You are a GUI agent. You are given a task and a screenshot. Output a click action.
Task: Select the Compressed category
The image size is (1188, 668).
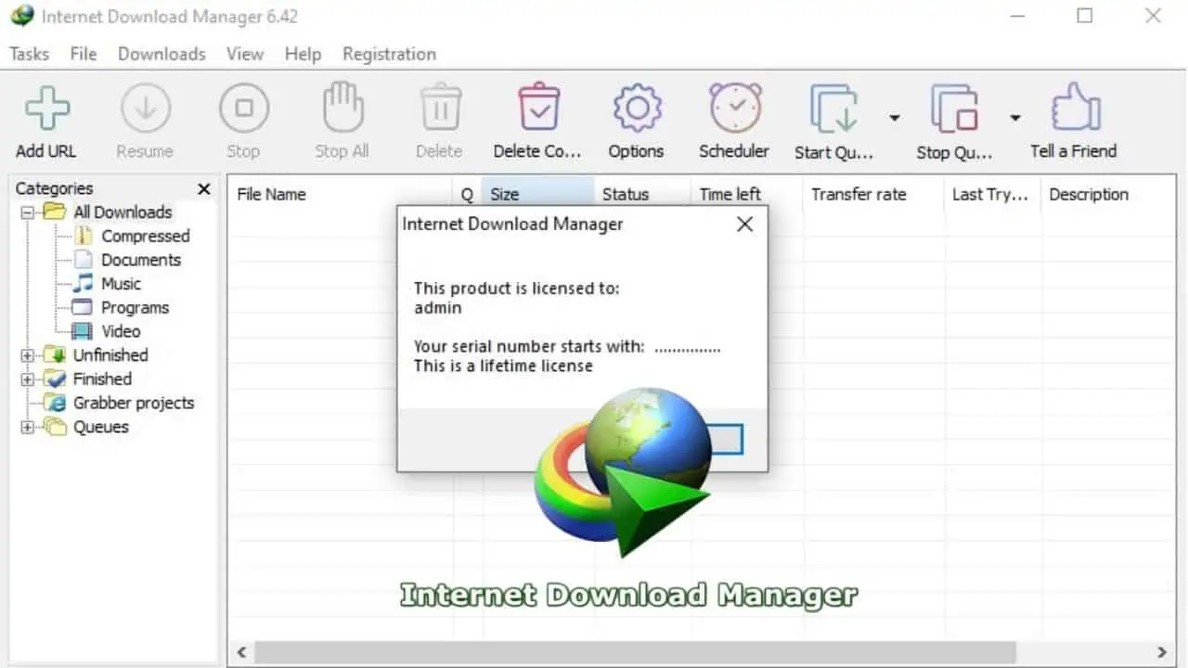pyautogui.click(x=145, y=236)
